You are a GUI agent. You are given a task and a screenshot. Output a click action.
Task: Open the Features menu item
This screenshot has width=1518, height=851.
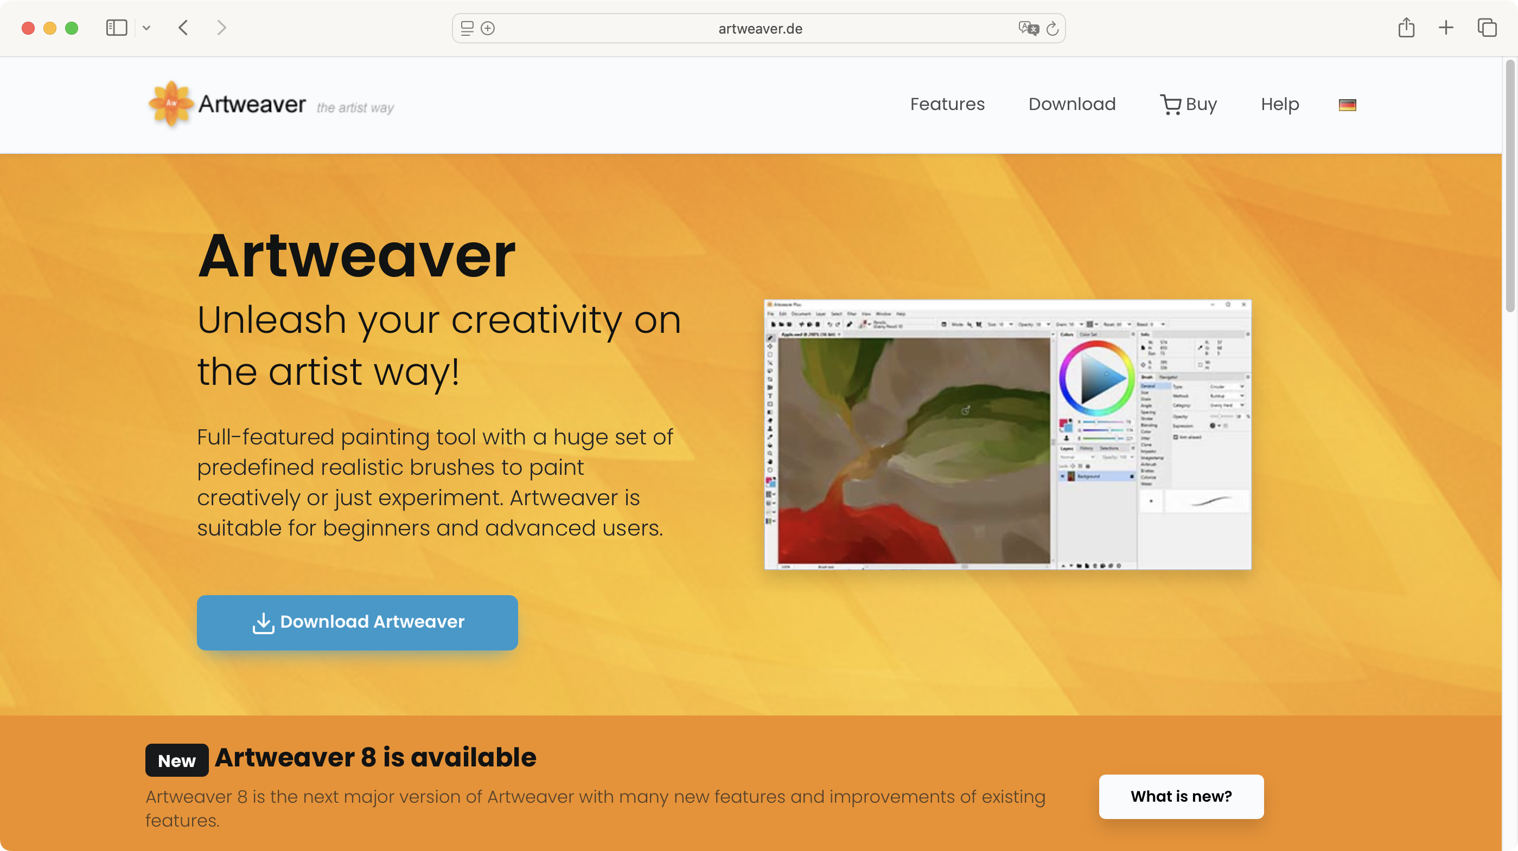pos(947,104)
